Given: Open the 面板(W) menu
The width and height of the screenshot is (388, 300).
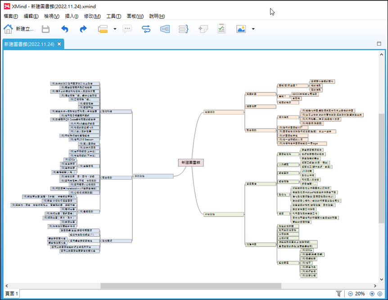Looking at the screenshot, I should pyautogui.click(x=135, y=16).
